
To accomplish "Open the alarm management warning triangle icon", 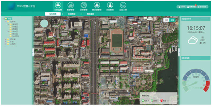I will coord(97,5).
